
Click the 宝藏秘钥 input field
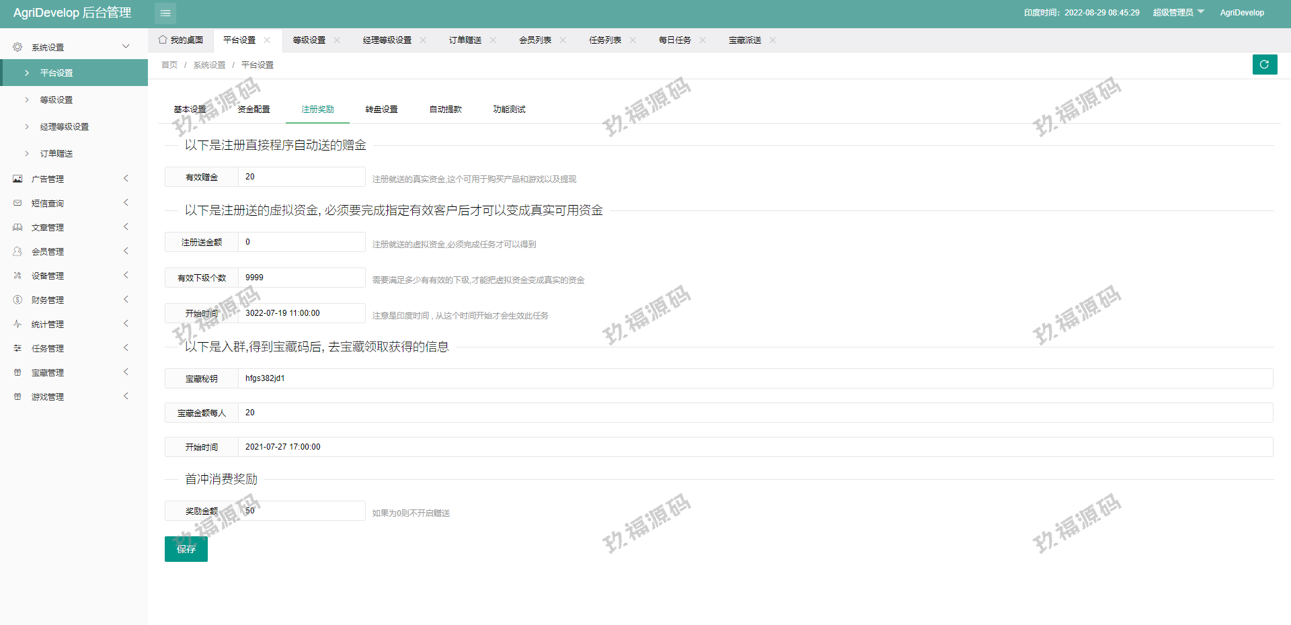coord(754,378)
